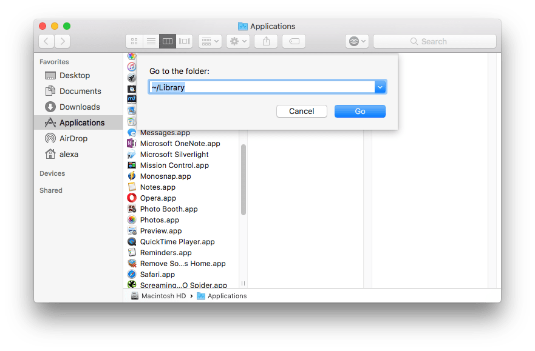Click the Photos pinwheel icon
This screenshot has width=535, height=351.
pyautogui.click(x=132, y=219)
